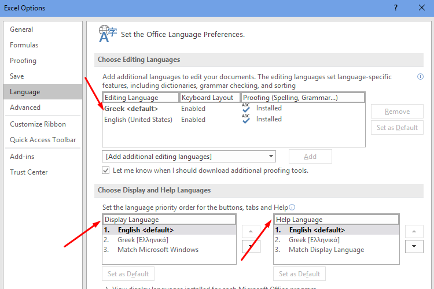Open the Formulas options category
This screenshot has width=434, height=289.
tap(43, 45)
